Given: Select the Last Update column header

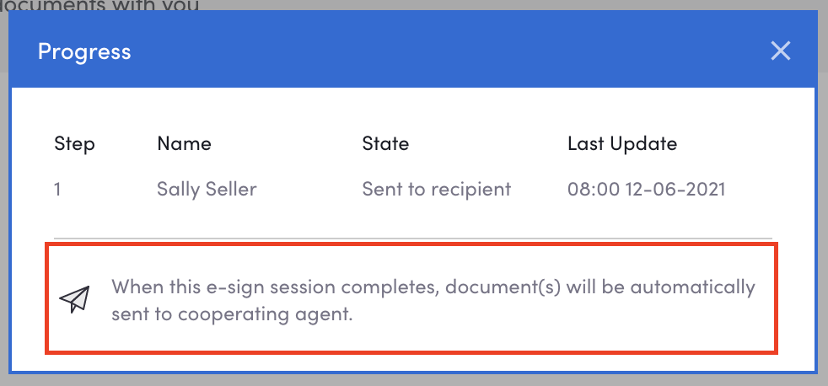Looking at the screenshot, I should pyautogui.click(x=622, y=143).
